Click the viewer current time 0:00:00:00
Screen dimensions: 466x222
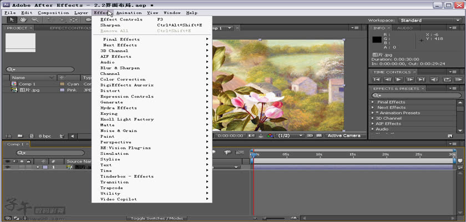click(x=230, y=135)
